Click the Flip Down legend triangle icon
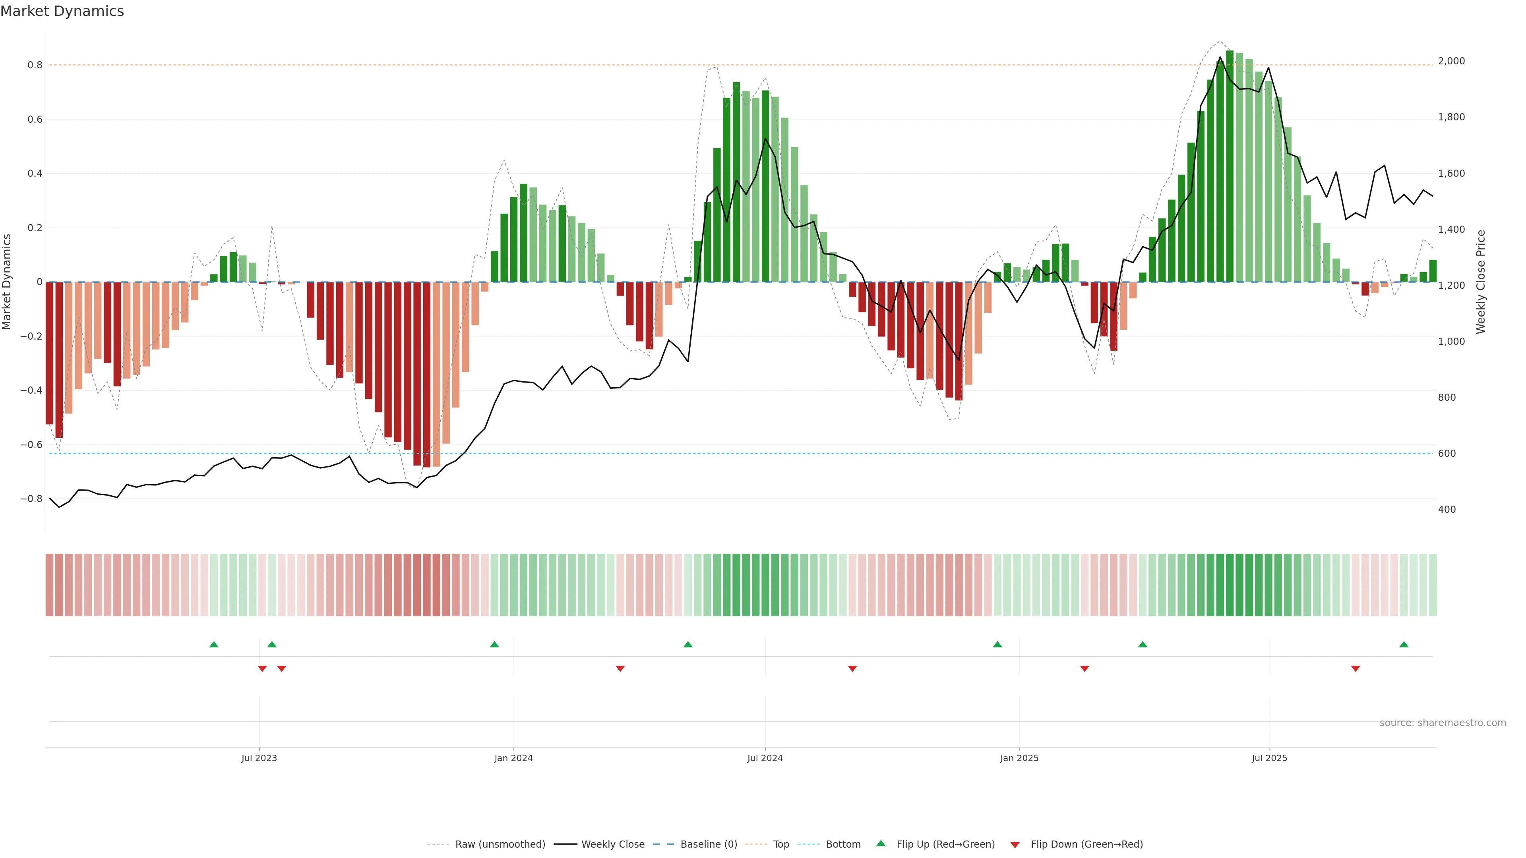This screenshot has width=1526, height=858. coord(1015,845)
